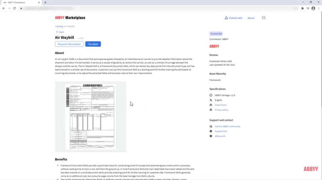Click the Back link
This screenshot has height=180, width=322.
point(61,32)
